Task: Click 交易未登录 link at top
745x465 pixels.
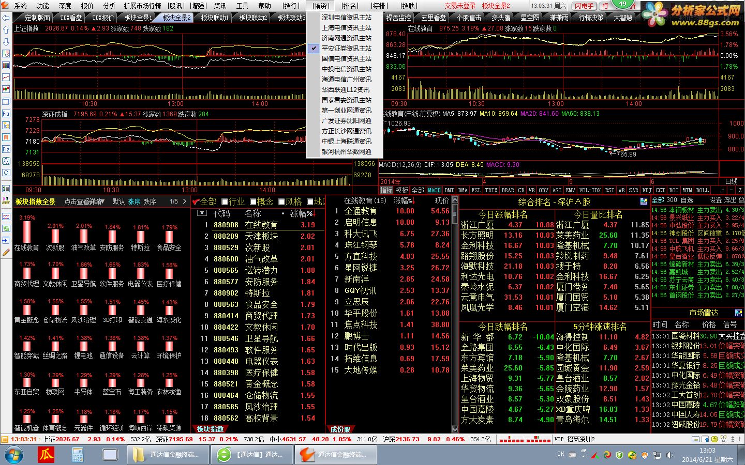Action: tap(460, 6)
